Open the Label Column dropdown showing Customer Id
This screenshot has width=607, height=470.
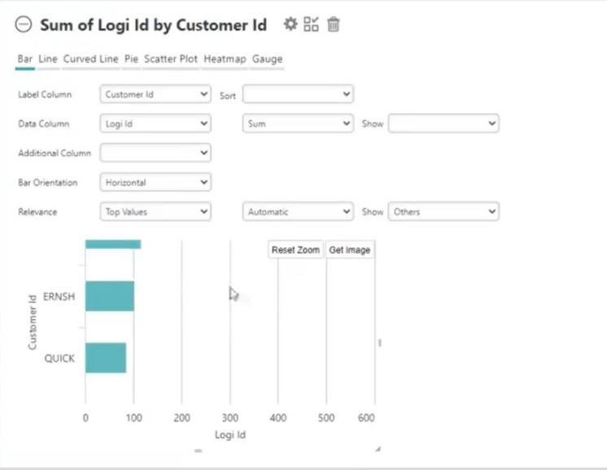pos(155,94)
